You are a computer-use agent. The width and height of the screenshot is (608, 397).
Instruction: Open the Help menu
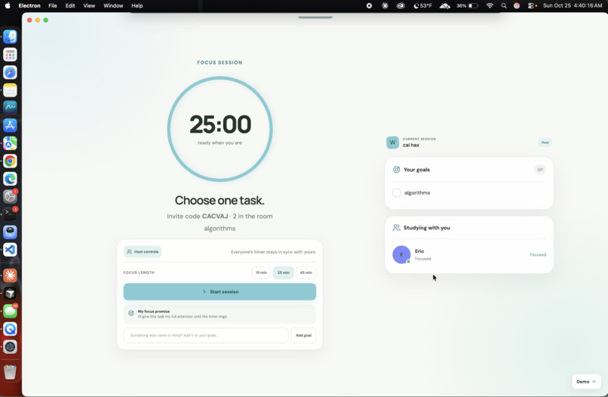point(137,6)
